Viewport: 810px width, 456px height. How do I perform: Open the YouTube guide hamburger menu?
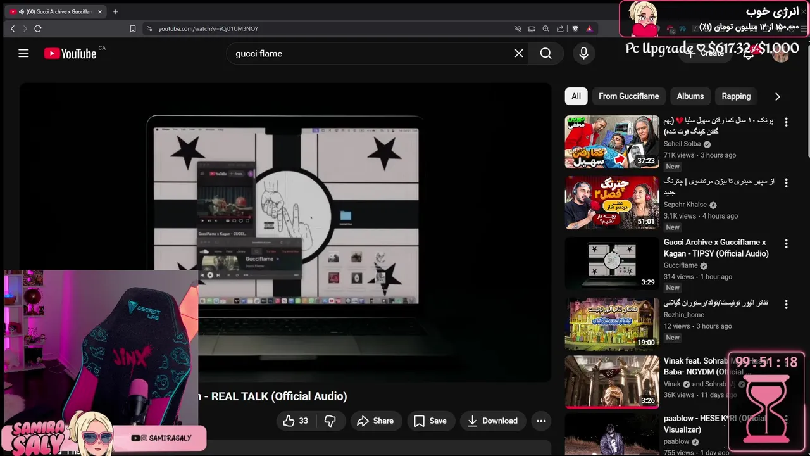(23, 53)
